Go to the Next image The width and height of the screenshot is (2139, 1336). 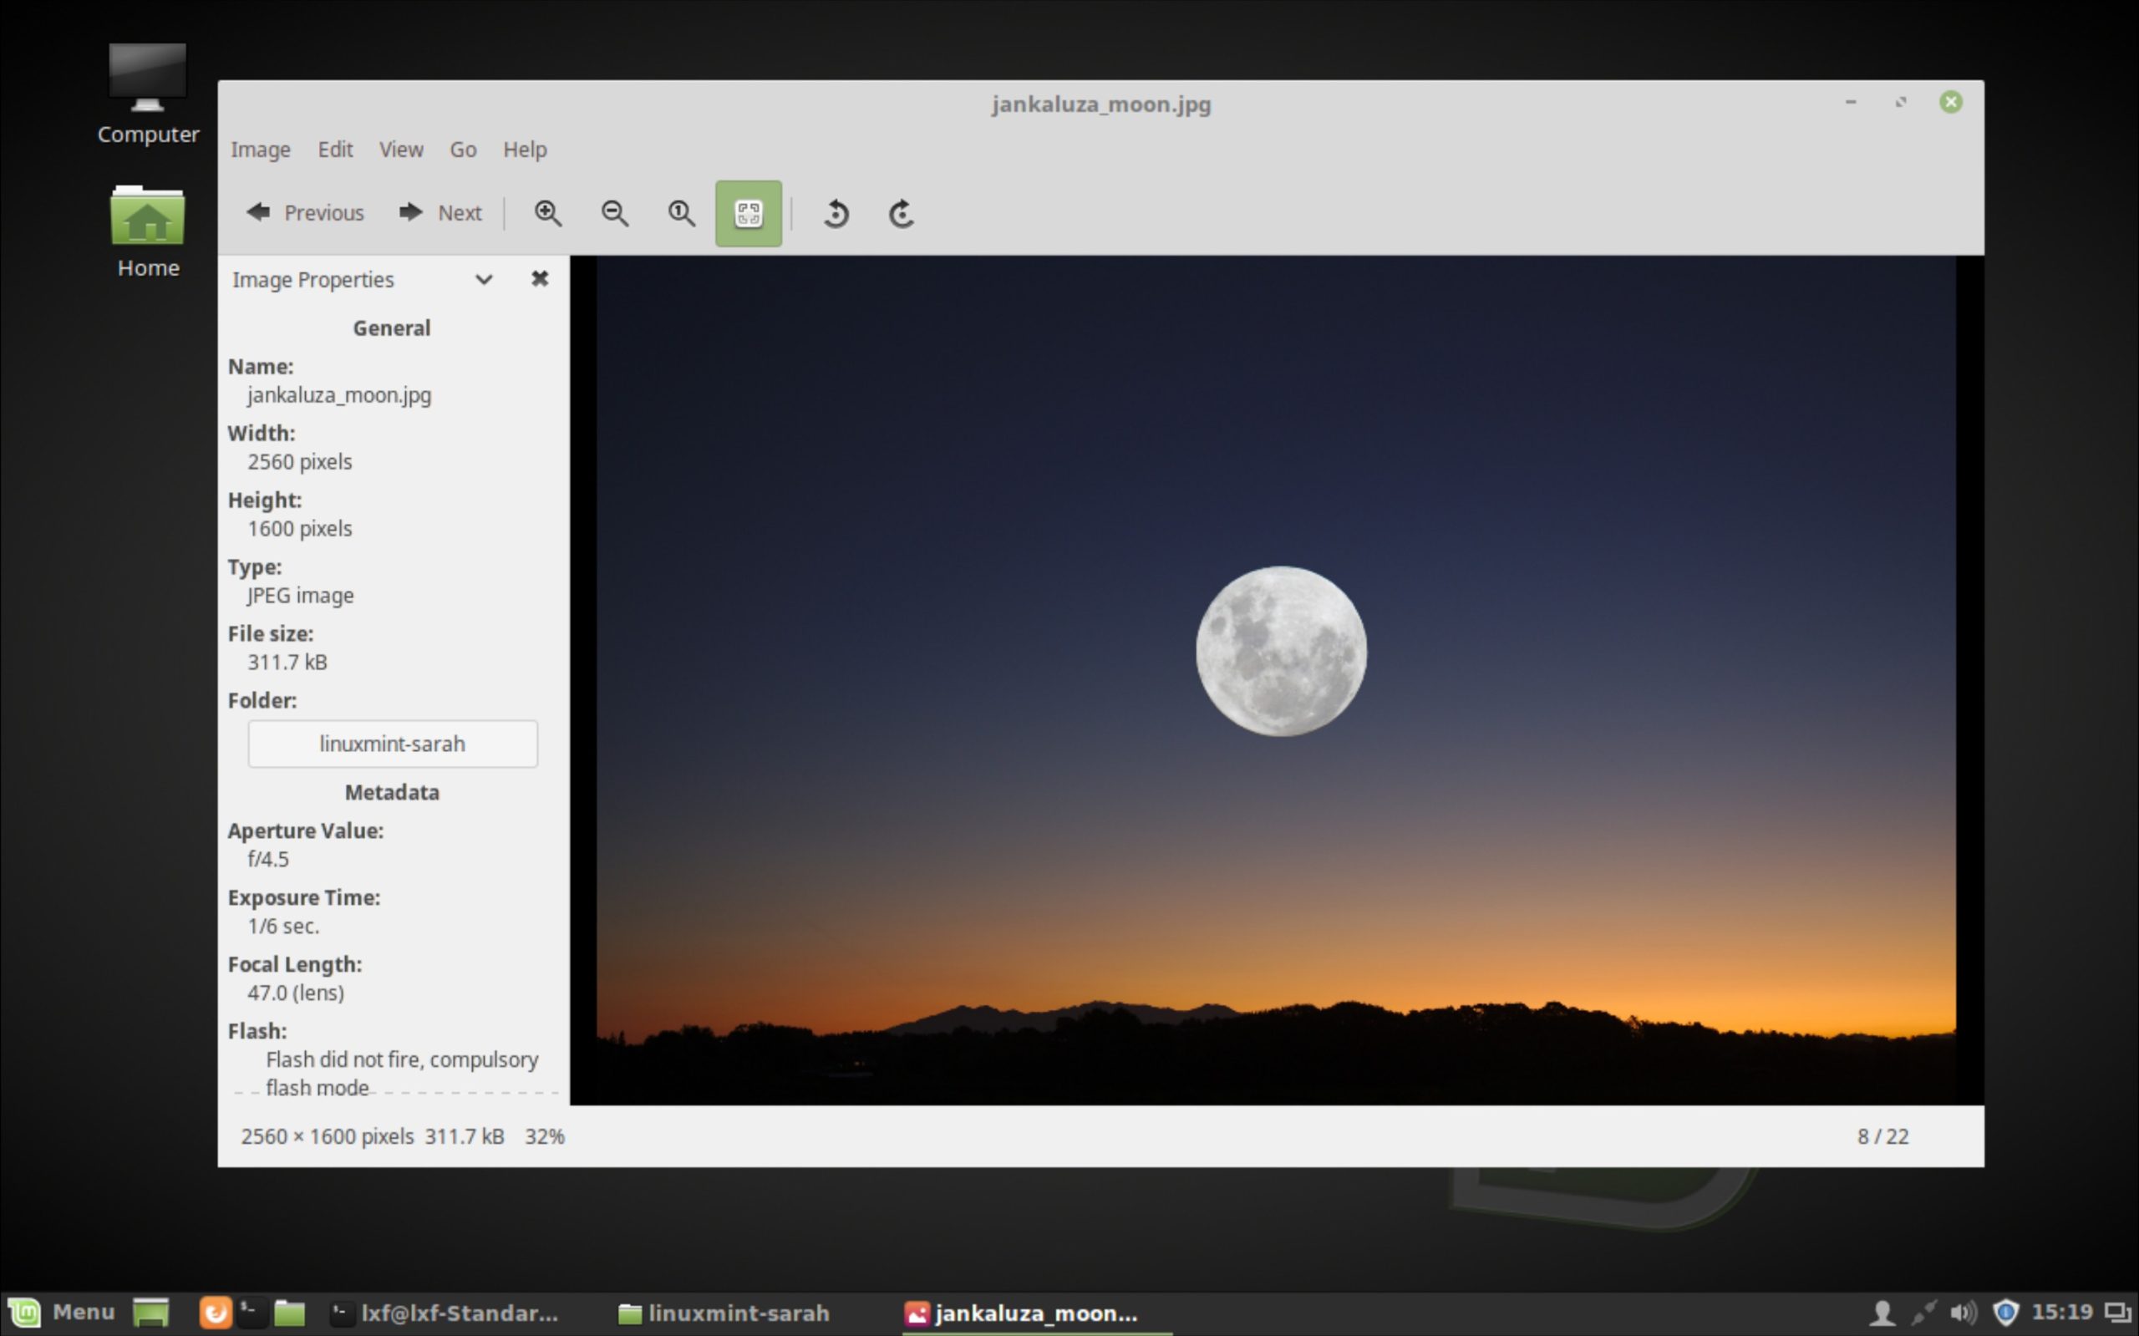click(x=441, y=213)
